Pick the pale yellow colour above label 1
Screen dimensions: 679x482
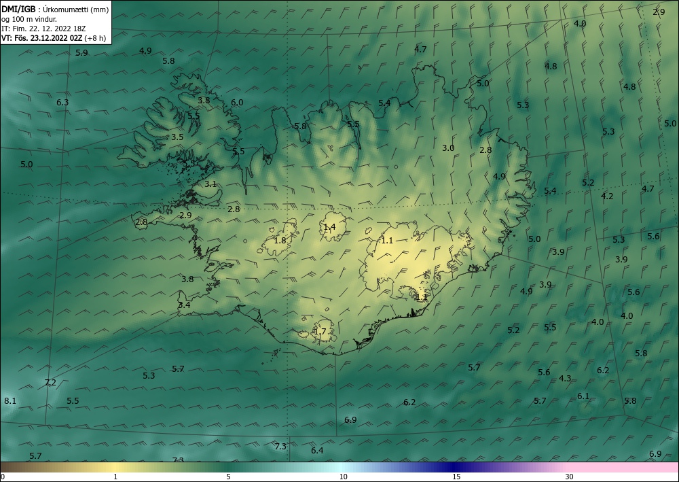point(114,467)
